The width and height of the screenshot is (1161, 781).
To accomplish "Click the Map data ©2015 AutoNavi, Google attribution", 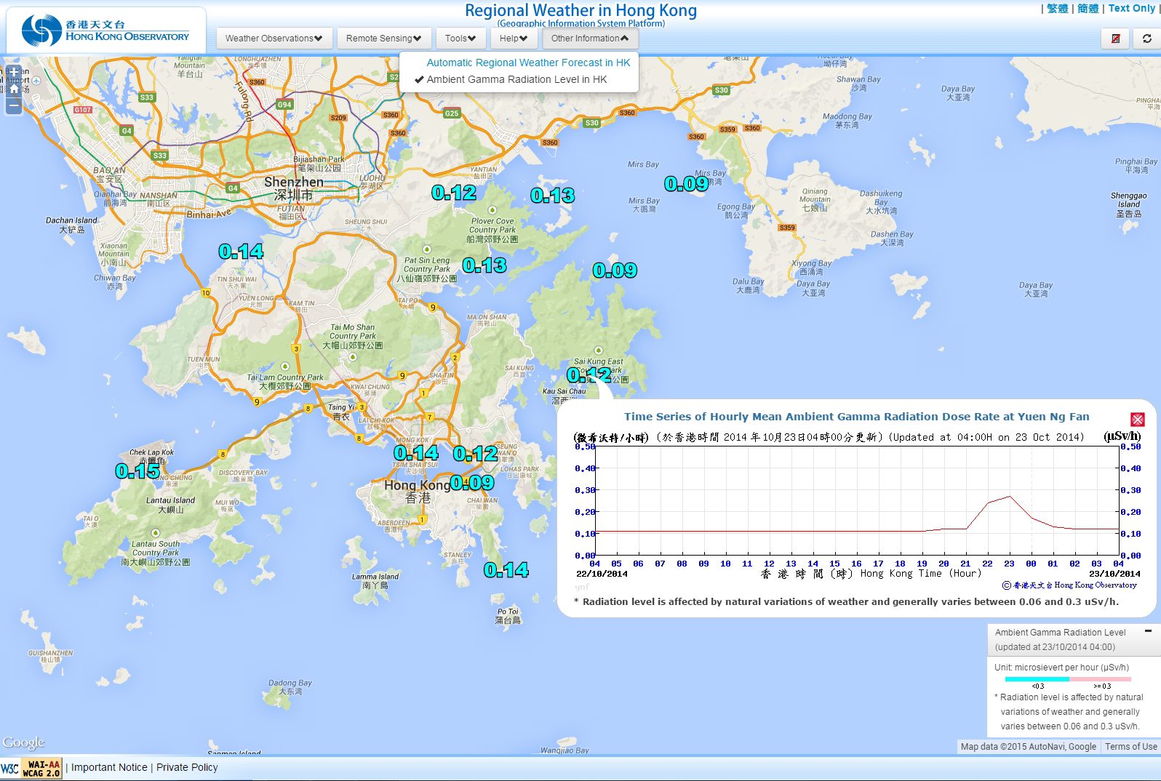I will tap(1028, 747).
